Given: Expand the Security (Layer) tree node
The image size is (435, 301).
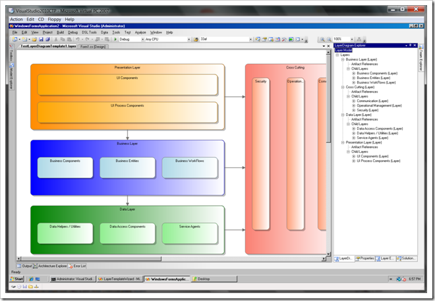Looking at the screenshot, I should click(x=354, y=110).
